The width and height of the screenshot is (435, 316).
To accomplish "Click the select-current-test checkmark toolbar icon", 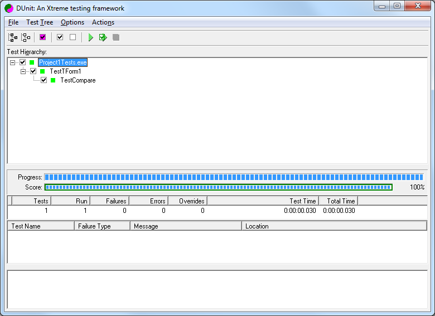I will pos(60,37).
